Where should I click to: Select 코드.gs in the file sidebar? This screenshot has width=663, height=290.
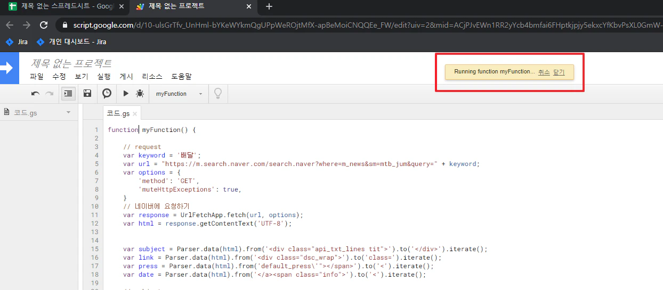point(26,112)
